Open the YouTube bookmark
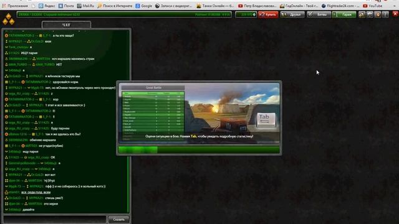 [373, 6]
